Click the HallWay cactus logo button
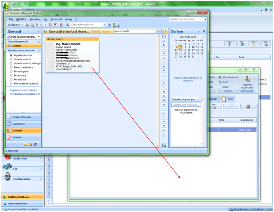Image resolution: width=274 pixels, height=212 pixels. 6,6
